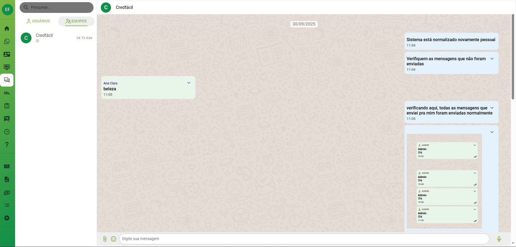Open the quick replies sidebar icon
The height and width of the screenshot is (247, 516).
point(7,93)
